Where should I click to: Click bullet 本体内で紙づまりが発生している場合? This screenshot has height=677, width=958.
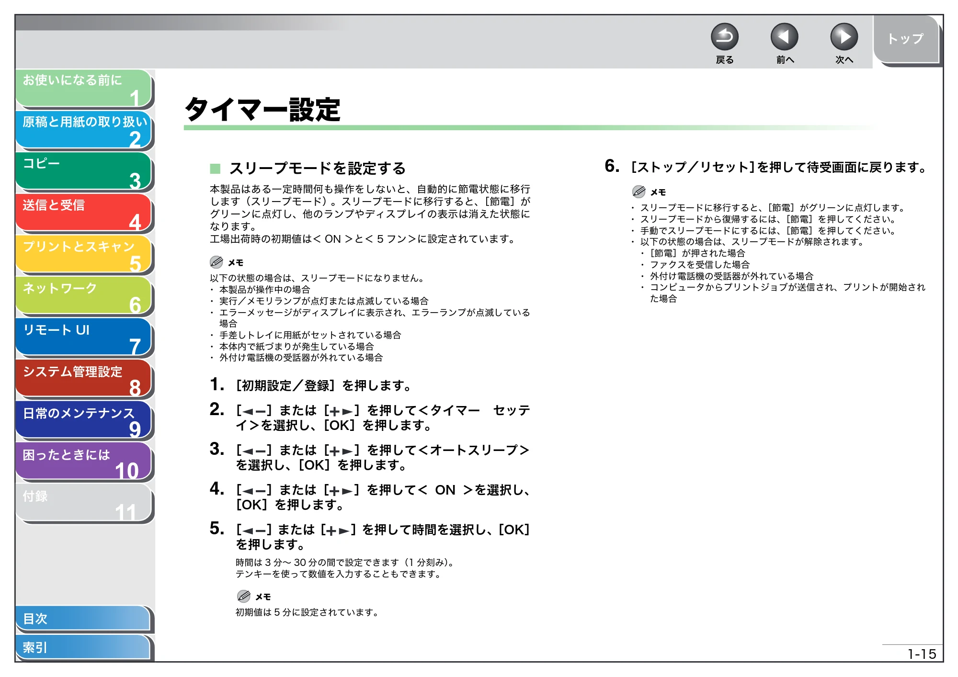pyautogui.click(x=297, y=347)
